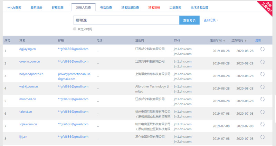
Task: Refresh the lljtj.cn row
Action: pos(262,137)
